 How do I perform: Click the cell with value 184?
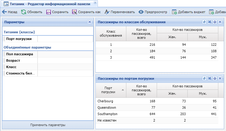click(142, 51)
